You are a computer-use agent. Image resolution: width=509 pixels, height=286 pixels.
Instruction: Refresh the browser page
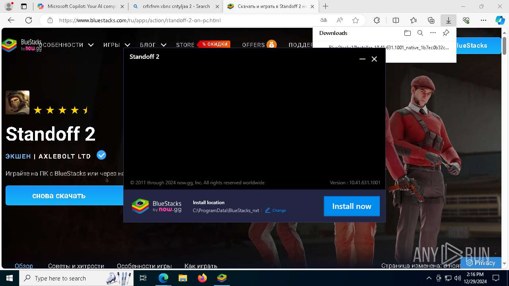29,20
